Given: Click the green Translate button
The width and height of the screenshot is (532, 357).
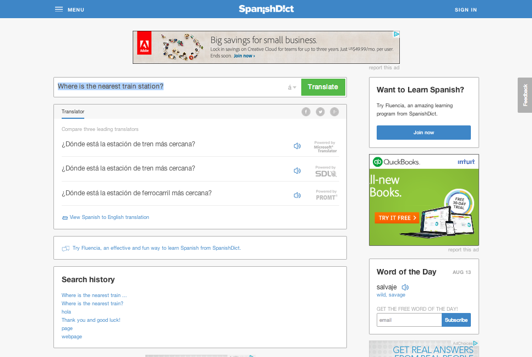Looking at the screenshot, I should pos(323,87).
